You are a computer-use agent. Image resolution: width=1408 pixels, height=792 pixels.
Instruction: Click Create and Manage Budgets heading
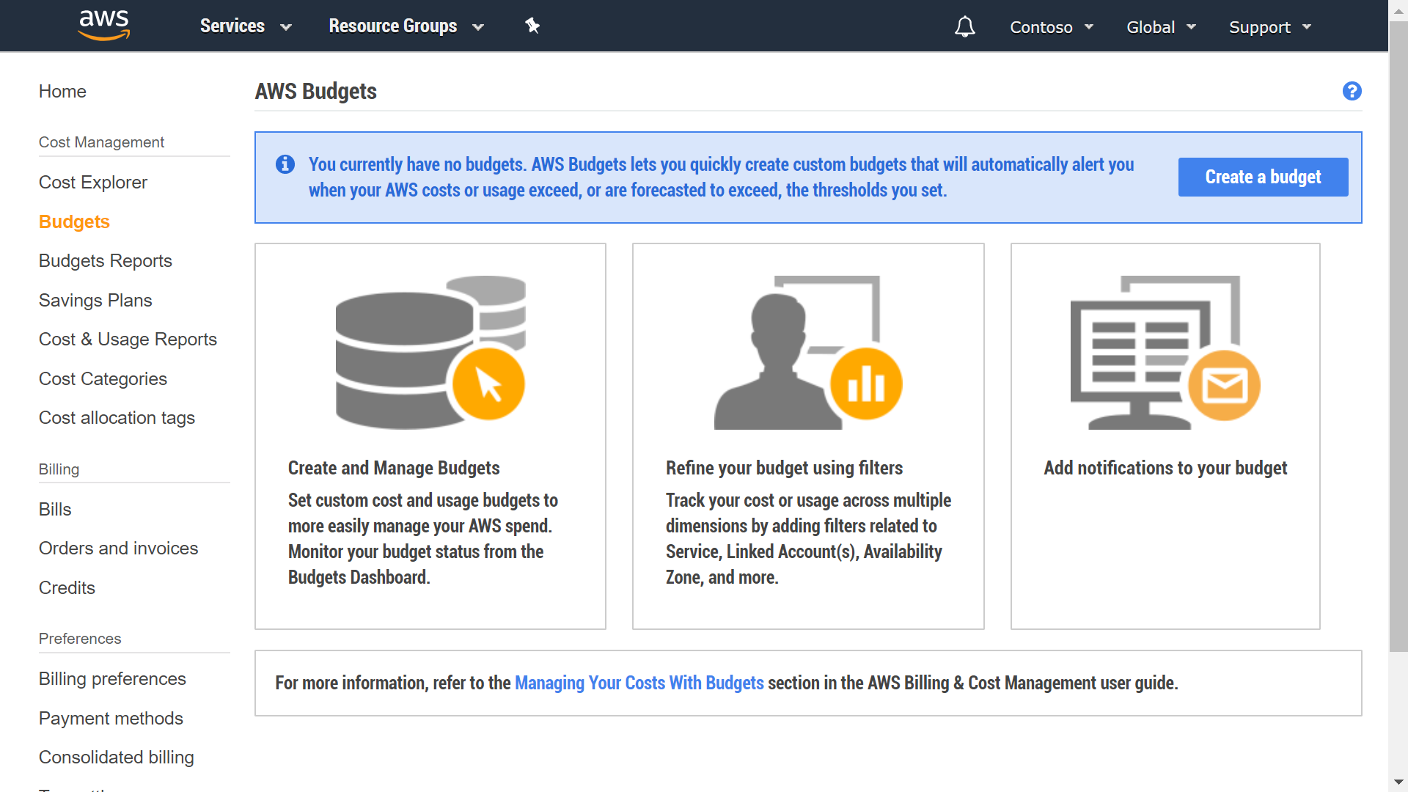[394, 468]
